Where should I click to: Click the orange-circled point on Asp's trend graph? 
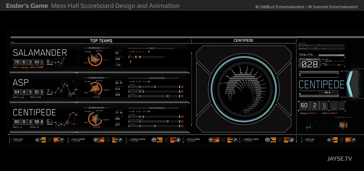(70, 94)
